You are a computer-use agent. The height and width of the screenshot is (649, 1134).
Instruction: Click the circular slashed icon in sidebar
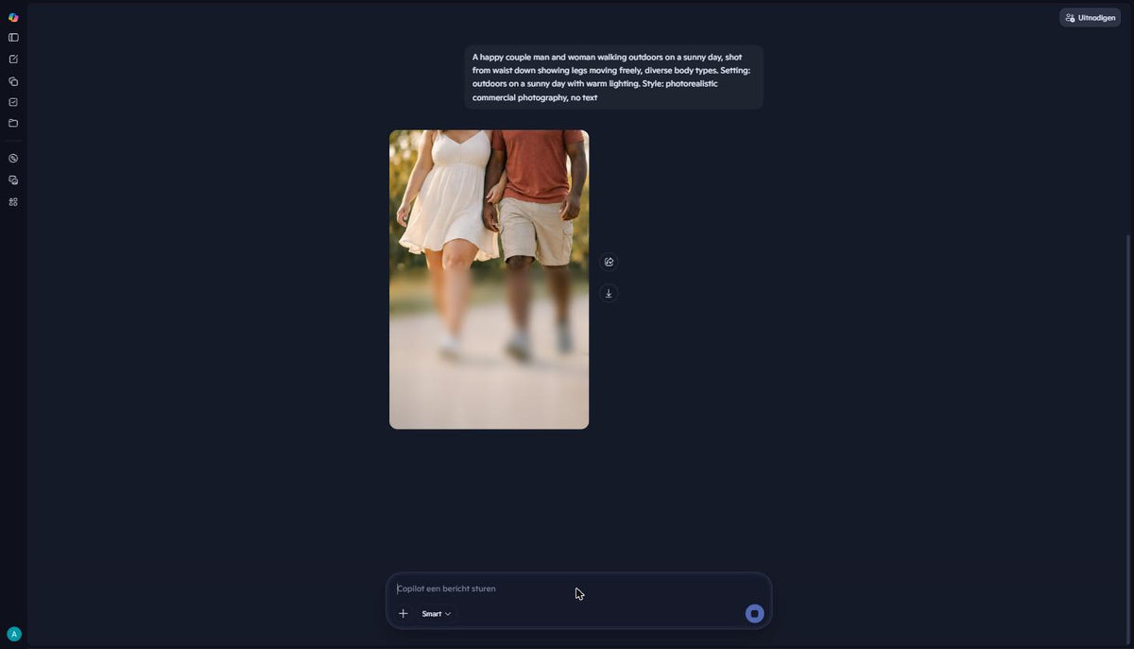pos(13,159)
